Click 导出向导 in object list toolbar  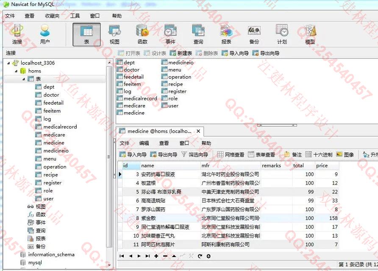pos(266,53)
